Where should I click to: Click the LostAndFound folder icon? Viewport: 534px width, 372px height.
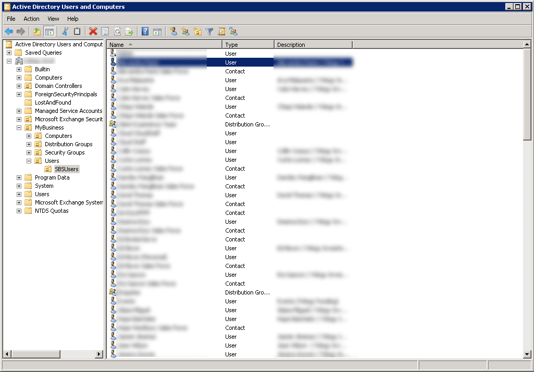28,102
